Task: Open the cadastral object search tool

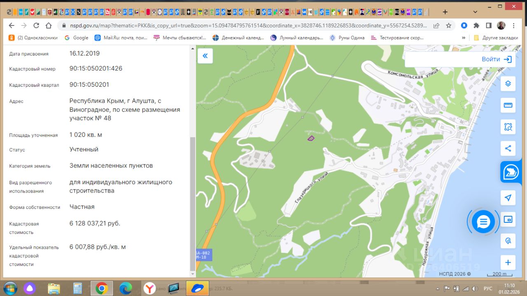Action: (508, 241)
